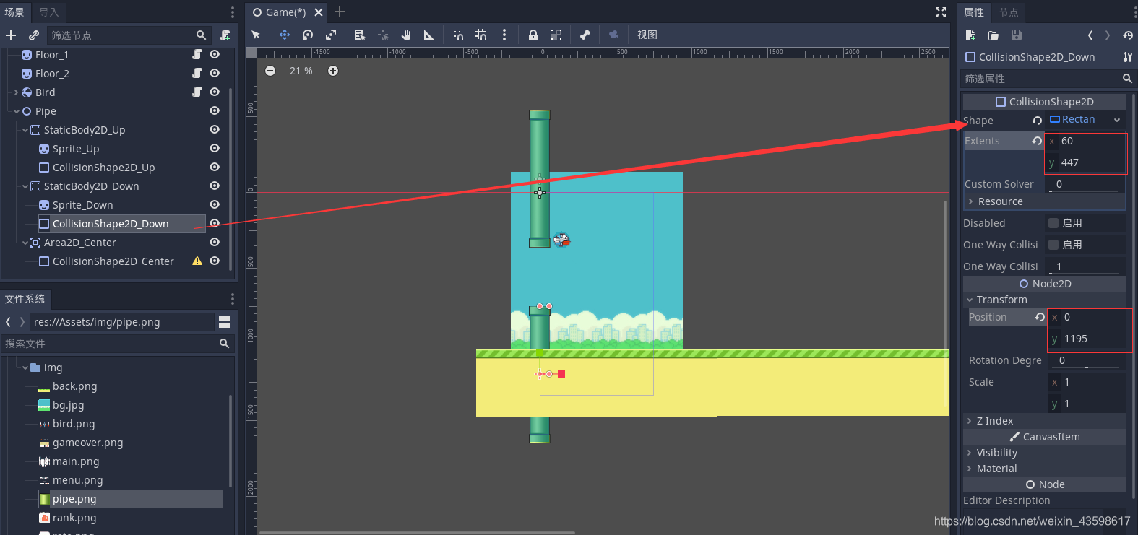Screen dimensions: 1138x535
Task: Open the 视图 menu
Action: coord(647,35)
